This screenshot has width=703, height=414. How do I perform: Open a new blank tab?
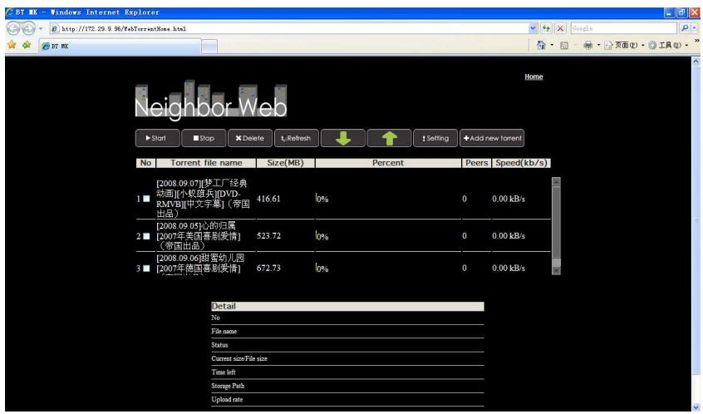coord(209,47)
